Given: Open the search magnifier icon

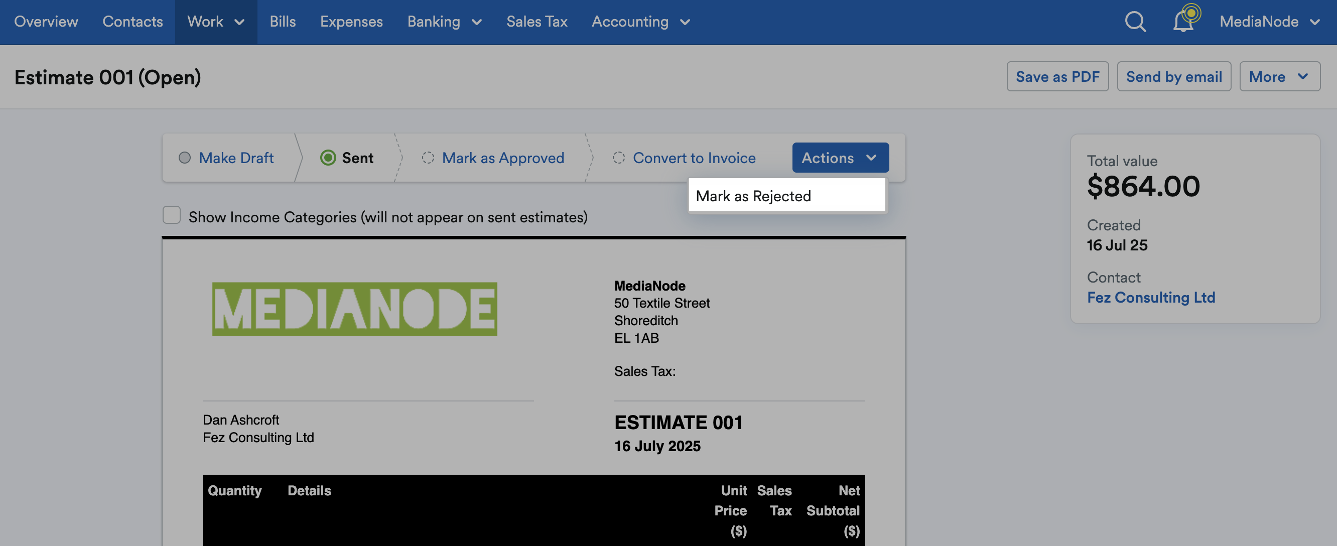Looking at the screenshot, I should (1135, 22).
